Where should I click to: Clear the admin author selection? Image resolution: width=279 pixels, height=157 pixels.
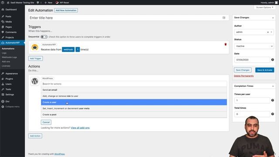(x=268, y=32)
